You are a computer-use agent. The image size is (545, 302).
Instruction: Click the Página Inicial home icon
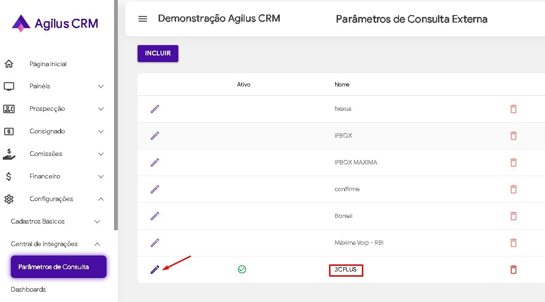click(x=9, y=64)
